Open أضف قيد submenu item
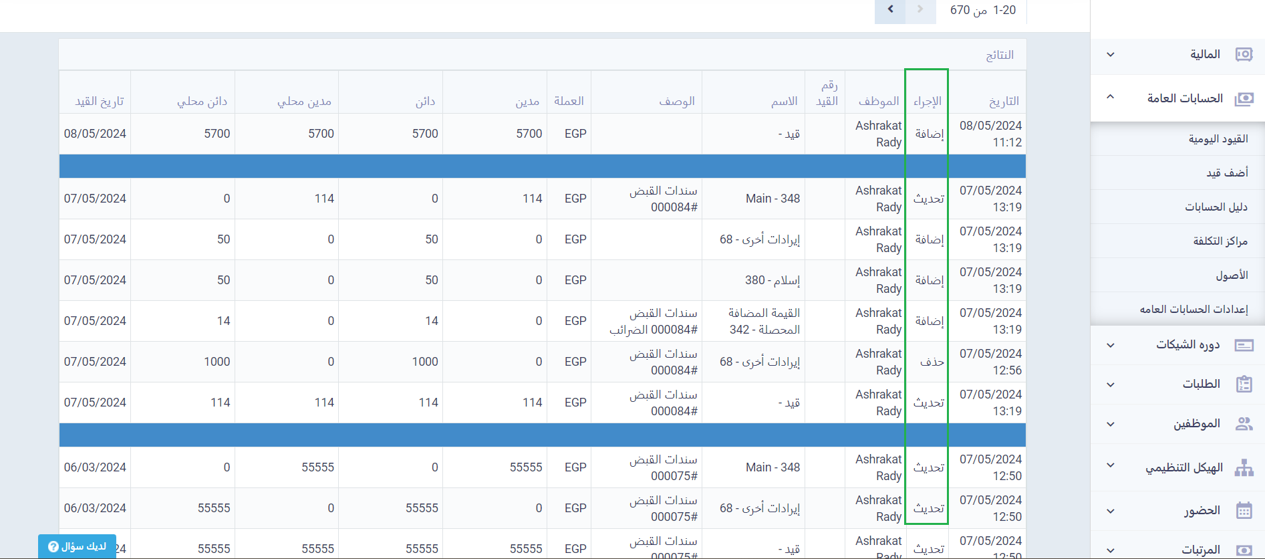Screen dimensions: 1265x559 coord(1227,173)
